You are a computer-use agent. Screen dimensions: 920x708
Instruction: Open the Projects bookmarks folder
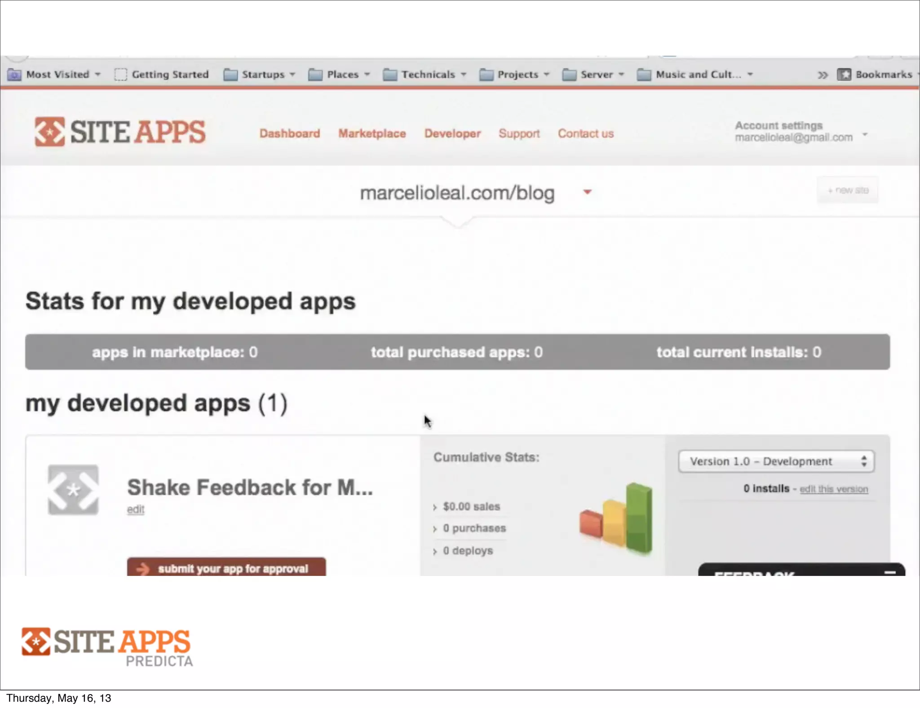(514, 75)
